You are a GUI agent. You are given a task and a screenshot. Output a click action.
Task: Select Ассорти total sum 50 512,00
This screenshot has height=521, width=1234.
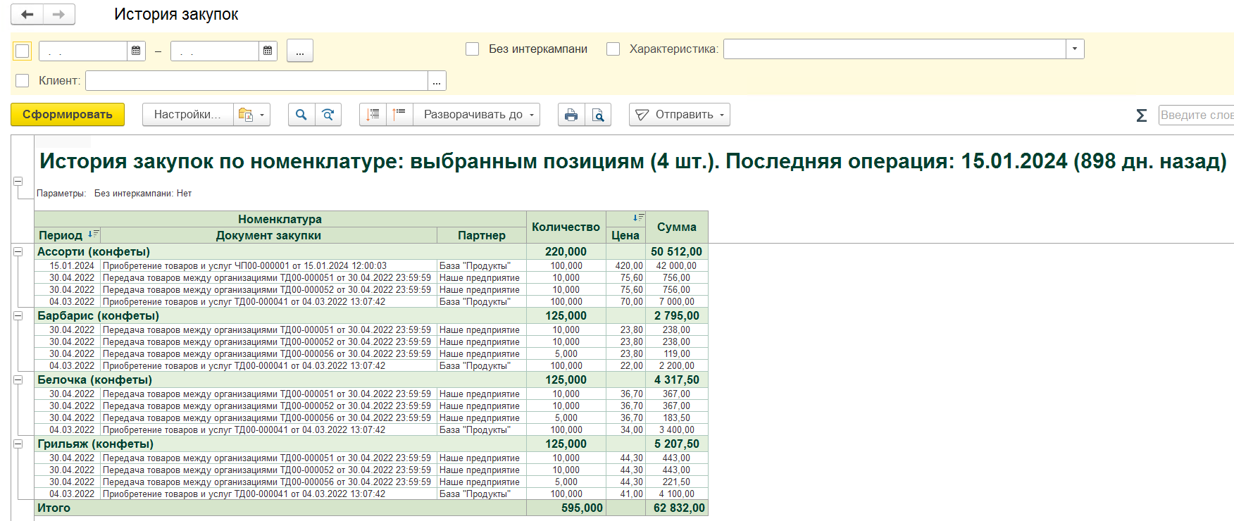(x=677, y=251)
